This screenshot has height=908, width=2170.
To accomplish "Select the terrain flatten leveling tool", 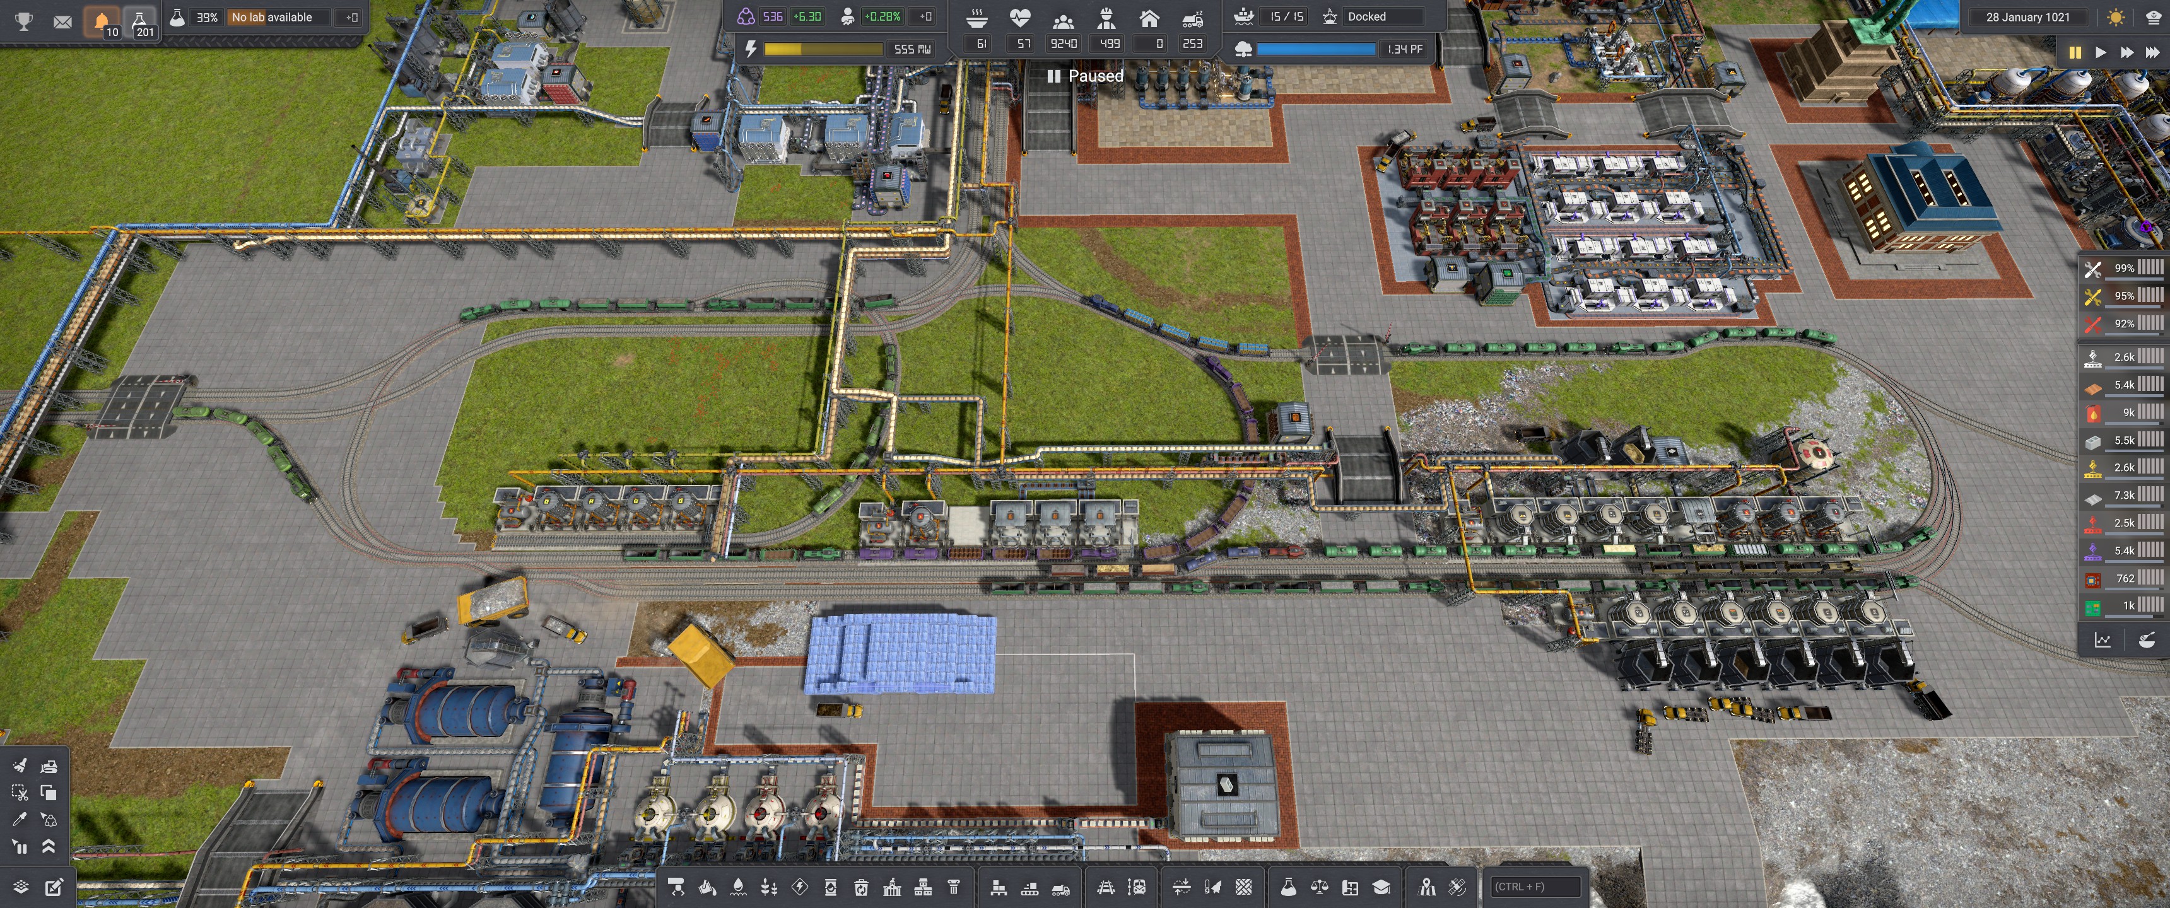I will click(x=1181, y=886).
